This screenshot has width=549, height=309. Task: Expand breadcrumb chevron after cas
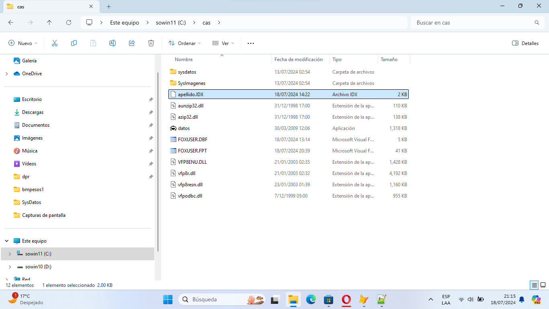click(219, 23)
